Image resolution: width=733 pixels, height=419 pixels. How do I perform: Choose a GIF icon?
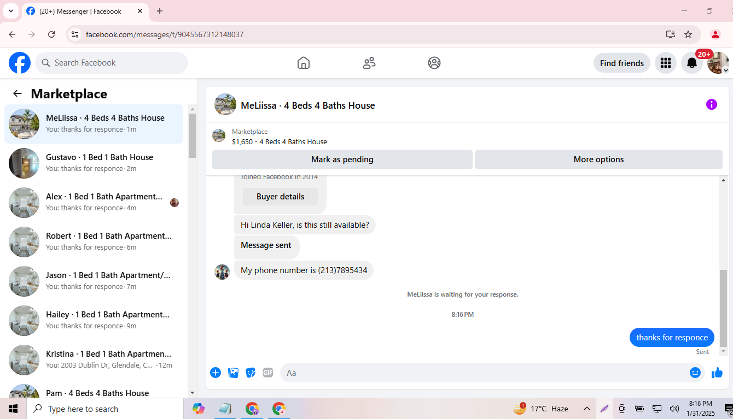click(267, 373)
